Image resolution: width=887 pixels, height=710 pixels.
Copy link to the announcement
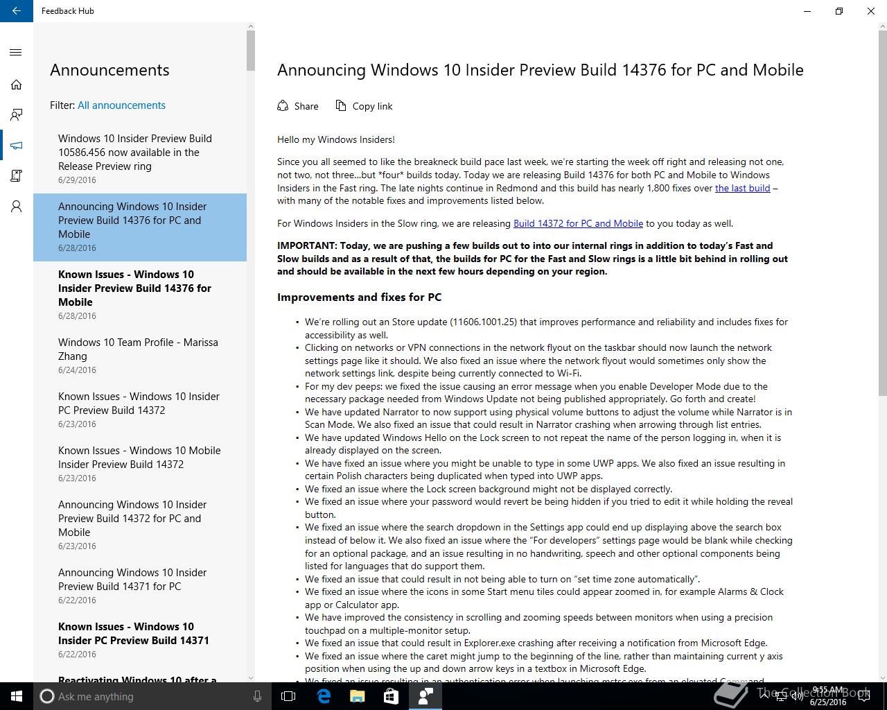[364, 106]
